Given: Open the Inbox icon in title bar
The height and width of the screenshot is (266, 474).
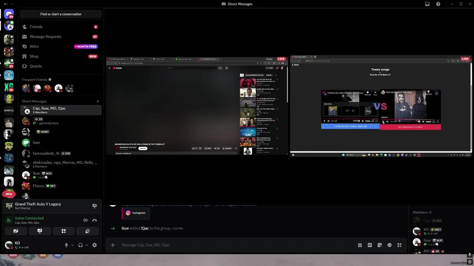Looking at the screenshot, I should pyautogui.click(x=427, y=4).
